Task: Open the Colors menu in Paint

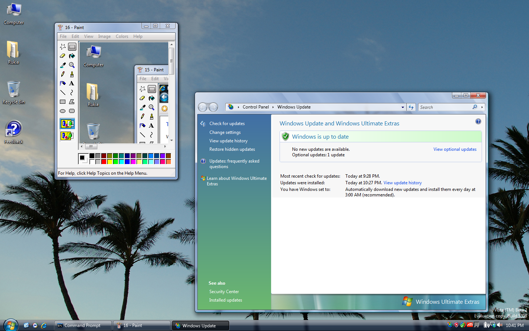Action: pyautogui.click(x=122, y=36)
